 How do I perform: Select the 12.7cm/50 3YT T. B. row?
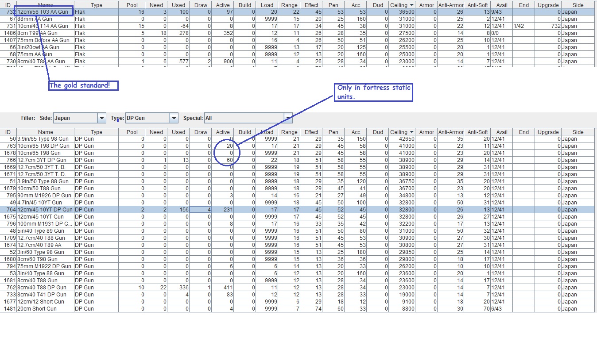[297, 167]
